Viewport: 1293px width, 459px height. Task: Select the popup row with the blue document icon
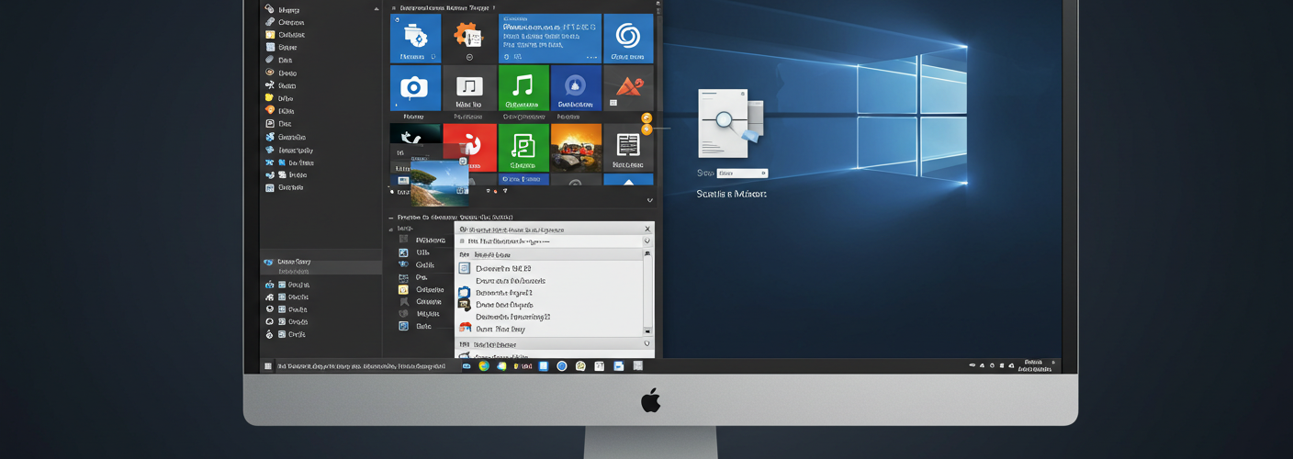pos(549,268)
